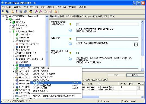This screenshot has height=104, width=146.
Task: Click the lightbulb icon beside 起動完了待ち時間
Action: coord(70,24)
